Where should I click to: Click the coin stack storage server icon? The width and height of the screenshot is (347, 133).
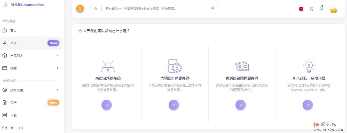pyautogui.click(x=175, y=66)
